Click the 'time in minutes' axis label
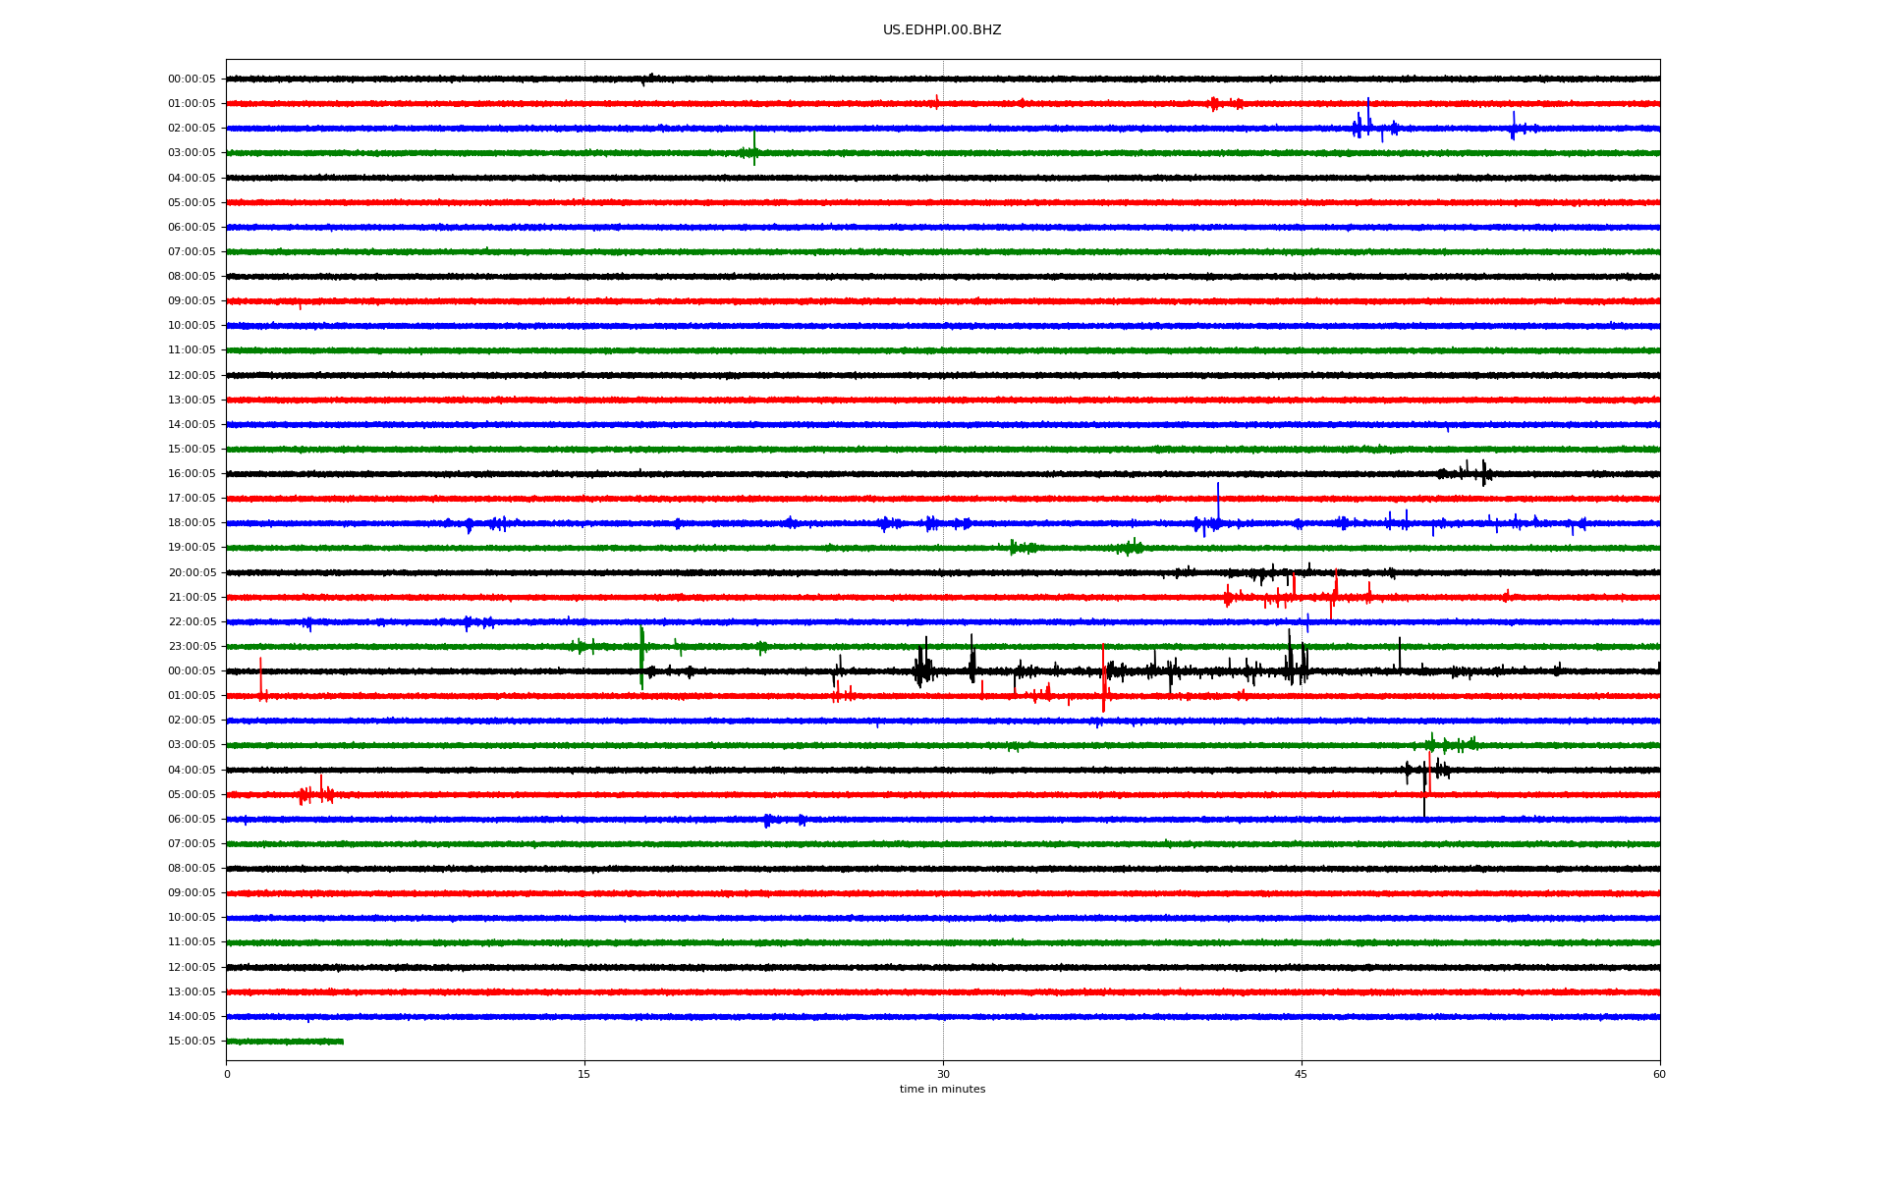The image size is (1886, 1178). pyautogui.click(x=941, y=1089)
